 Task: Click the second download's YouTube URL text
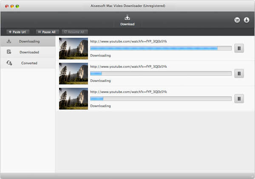point(128,67)
